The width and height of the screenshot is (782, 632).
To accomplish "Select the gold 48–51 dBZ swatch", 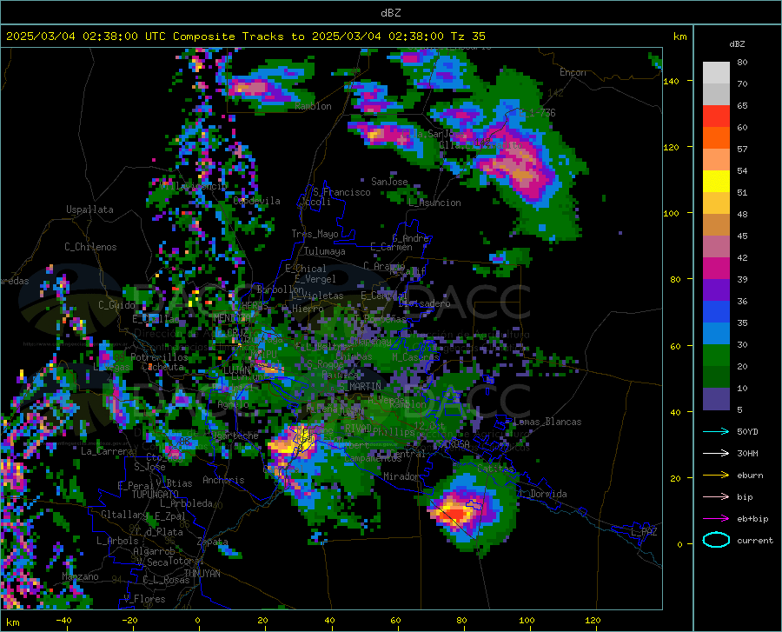I will click(716, 203).
